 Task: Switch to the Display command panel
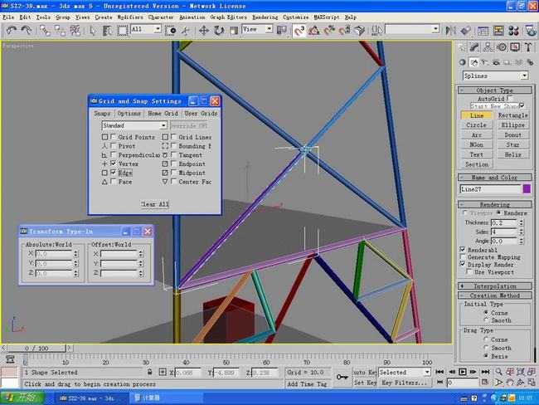click(x=515, y=46)
